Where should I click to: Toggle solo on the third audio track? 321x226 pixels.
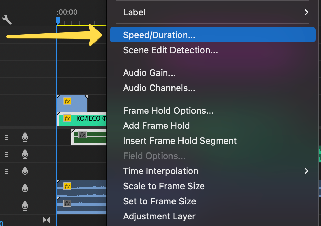tap(6, 171)
